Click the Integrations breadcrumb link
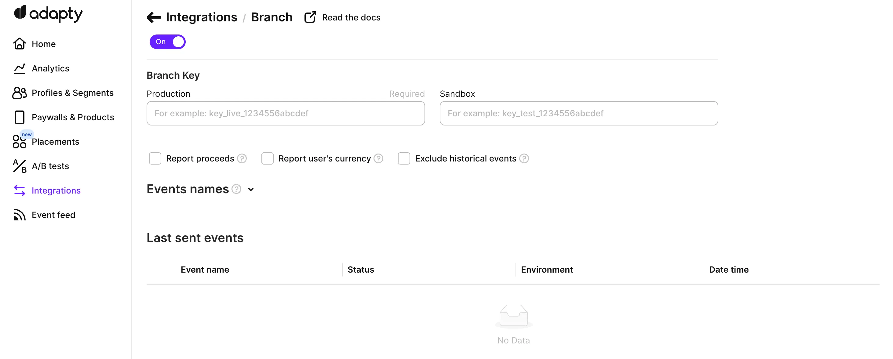 coord(201,17)
